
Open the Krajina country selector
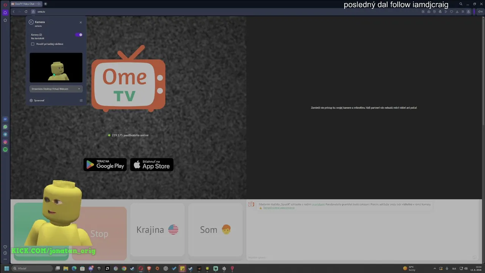pyautogui.click(x=157, y=230)
